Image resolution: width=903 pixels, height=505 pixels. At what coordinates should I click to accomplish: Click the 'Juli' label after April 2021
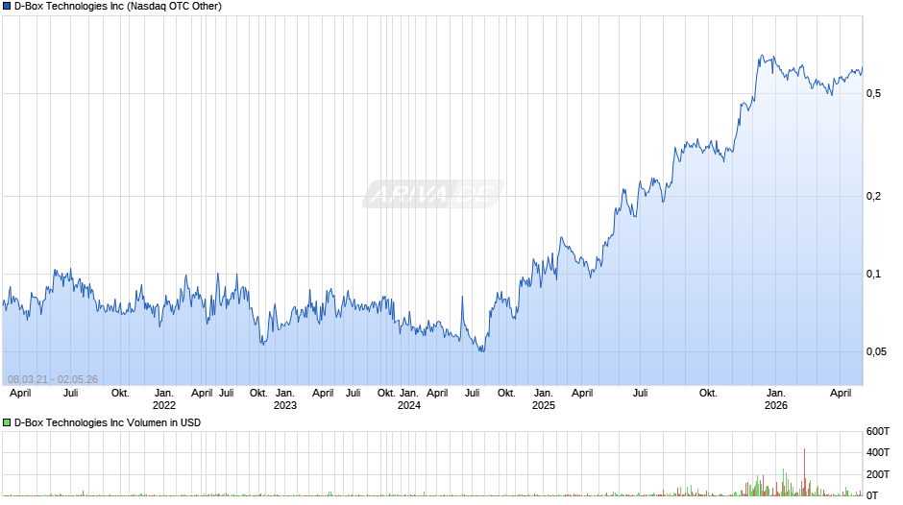pos(71,394)
